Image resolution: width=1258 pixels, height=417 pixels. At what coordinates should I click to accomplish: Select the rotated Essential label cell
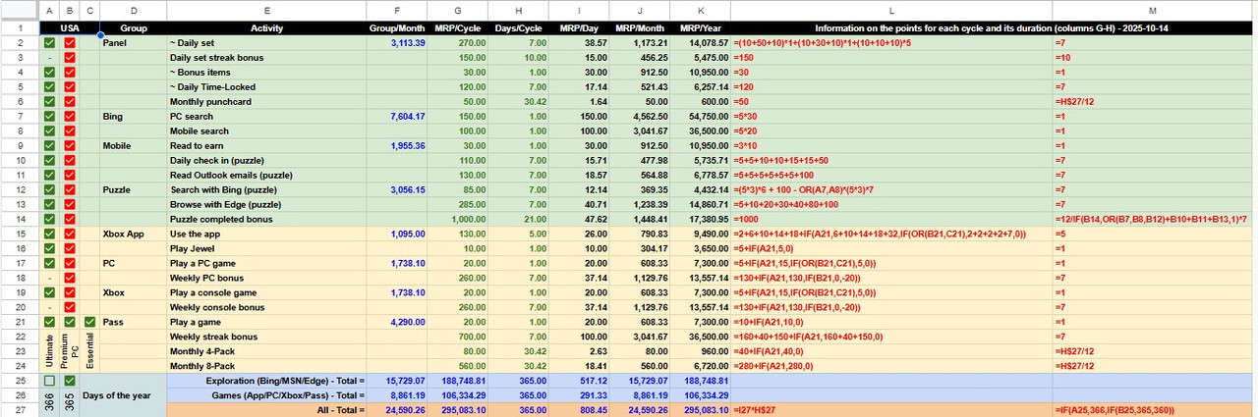pos(89,351)
